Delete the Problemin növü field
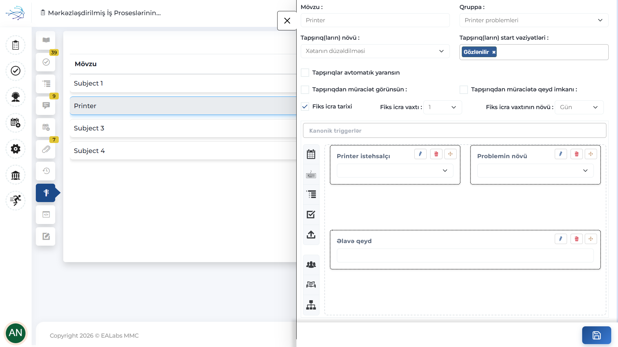The image size is (618, 347). (576, 154)
